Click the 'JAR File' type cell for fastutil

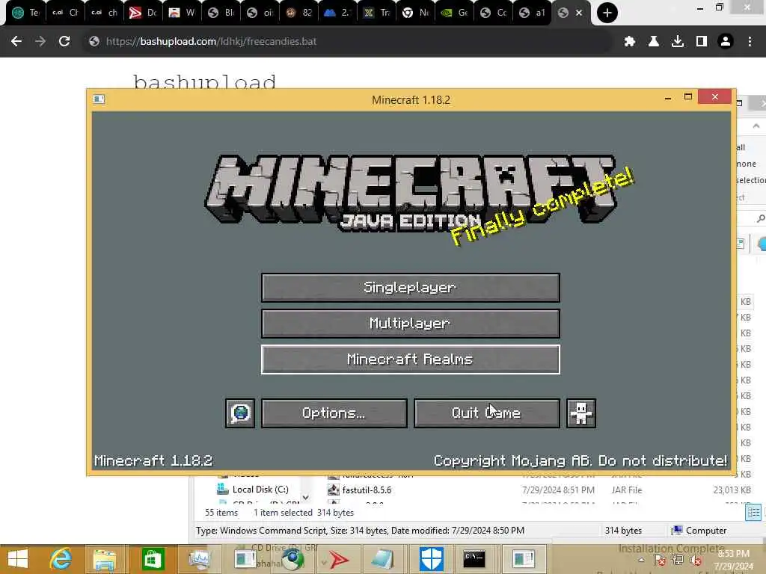626,490
